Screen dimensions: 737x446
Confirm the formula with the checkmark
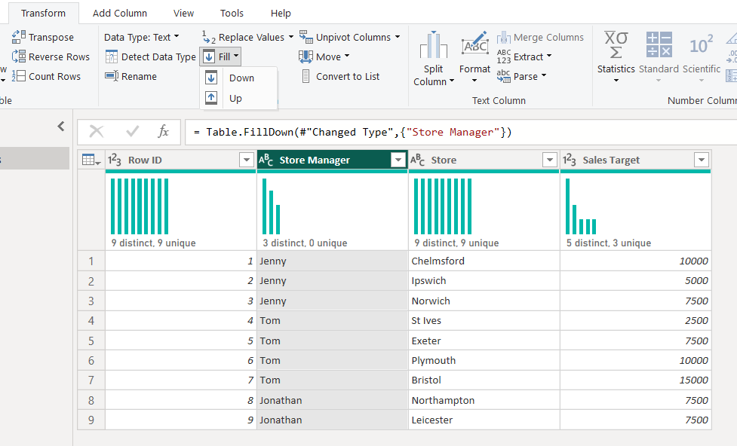133,132
